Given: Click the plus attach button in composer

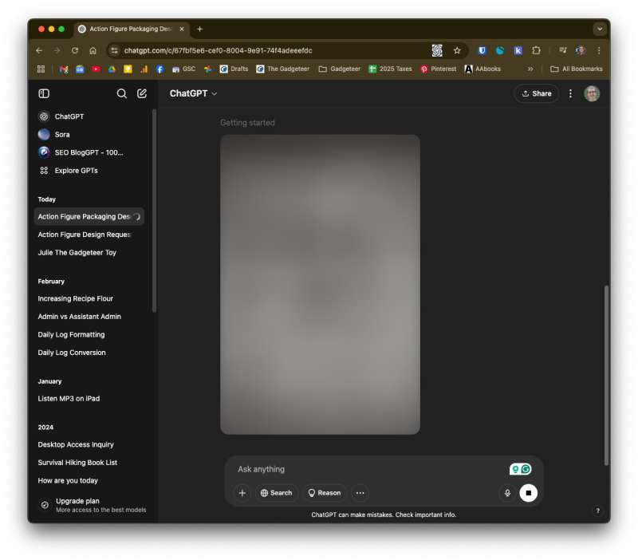Looking at the screenshot, I should coord(242,493).
